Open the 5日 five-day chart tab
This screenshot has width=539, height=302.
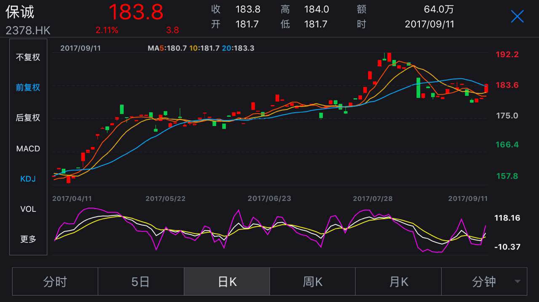141,281
